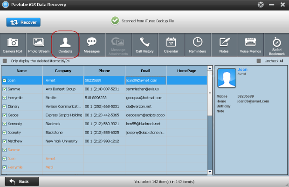289x187 pixels.
Task: Open the Safari Bookmark category
Action: point(277,45)
